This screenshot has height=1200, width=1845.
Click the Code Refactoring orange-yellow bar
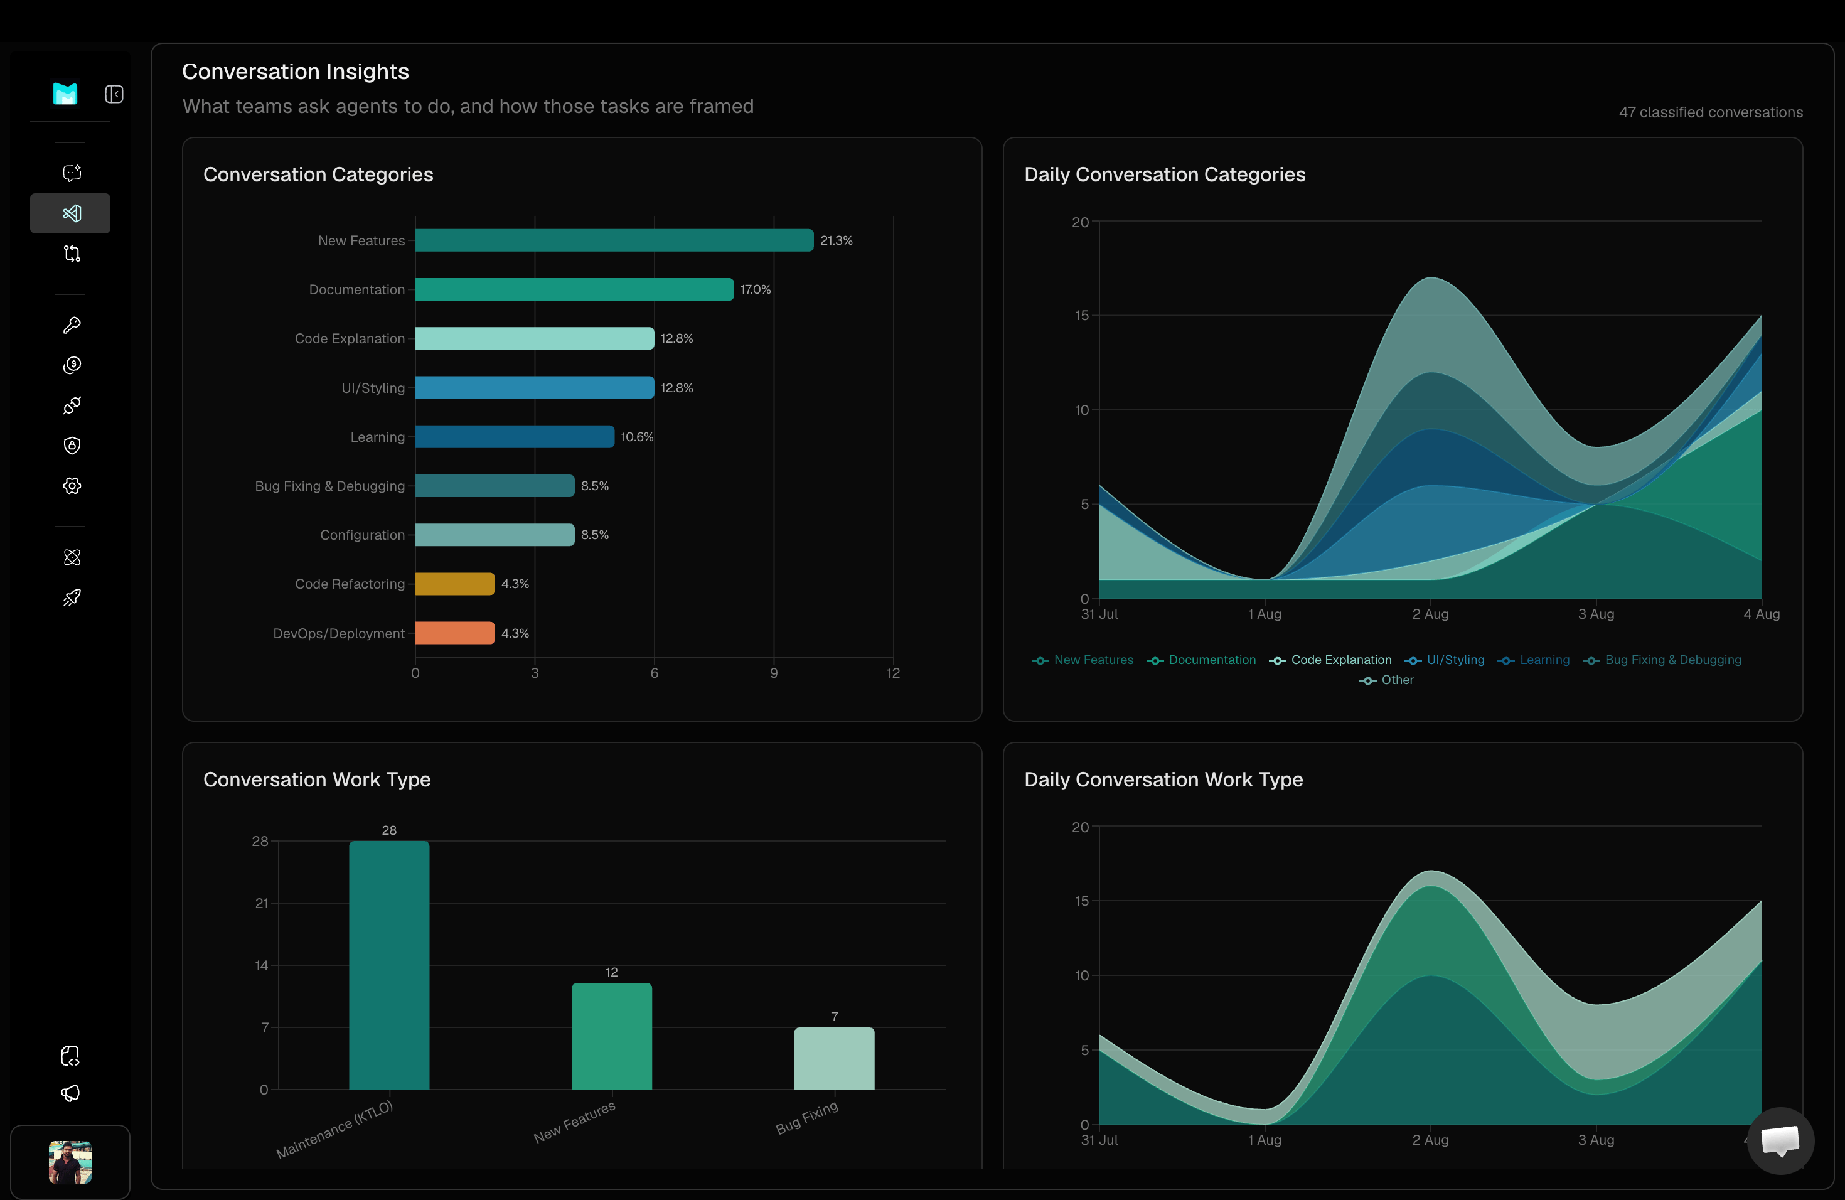coord(455,584)
